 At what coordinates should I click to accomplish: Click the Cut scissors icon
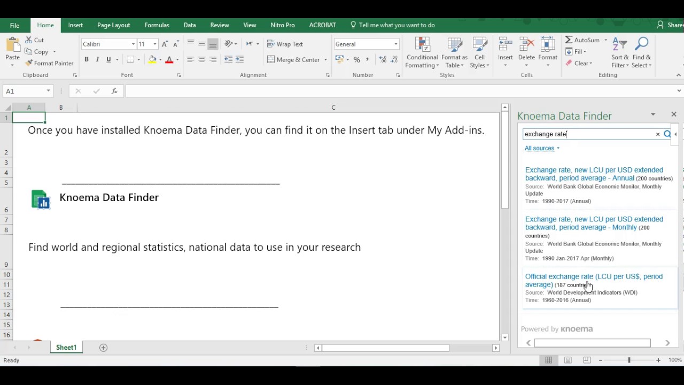28,40
